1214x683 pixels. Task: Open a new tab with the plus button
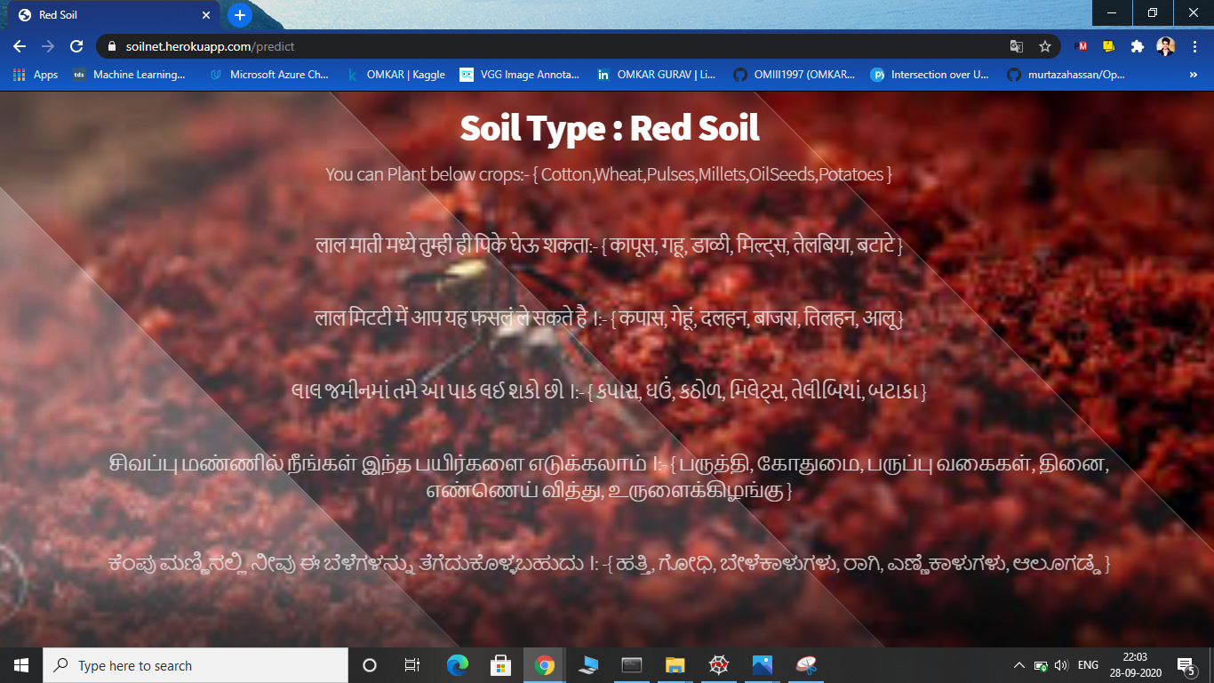coord(239,15)
